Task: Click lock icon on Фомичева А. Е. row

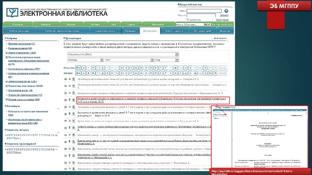Action: [x=69, y=163]
